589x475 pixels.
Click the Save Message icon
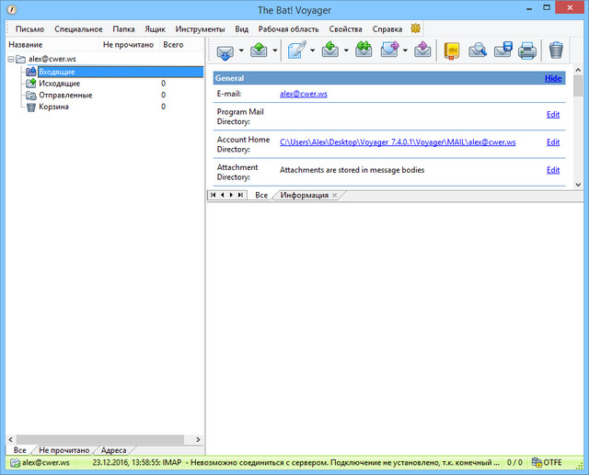tap(502, 51)
